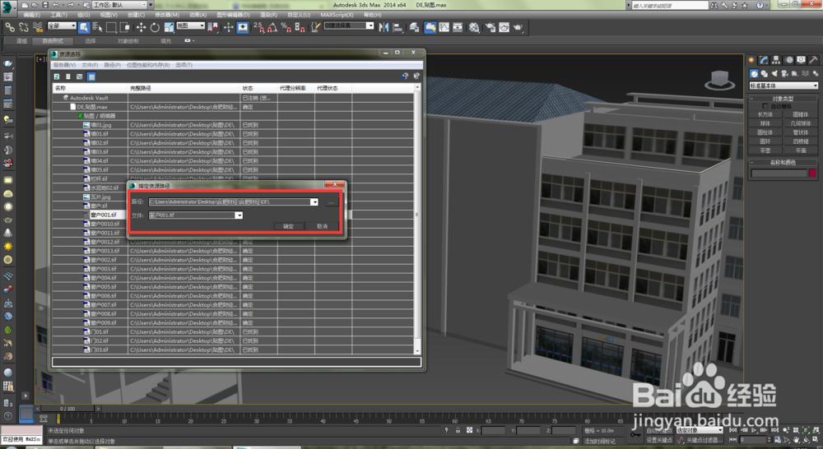Expand the 路径 path dropdown in dialog
The image size is (823, 449).
coord(314,202)
